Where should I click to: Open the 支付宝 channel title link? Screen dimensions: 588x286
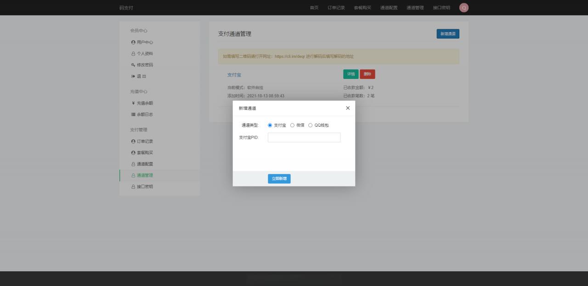(x=234, y=75)
